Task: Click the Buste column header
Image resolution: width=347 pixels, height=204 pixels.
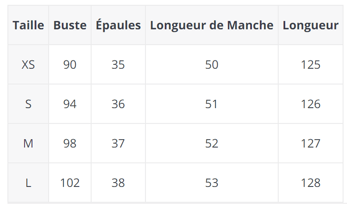Action: (x=70, y=25)
